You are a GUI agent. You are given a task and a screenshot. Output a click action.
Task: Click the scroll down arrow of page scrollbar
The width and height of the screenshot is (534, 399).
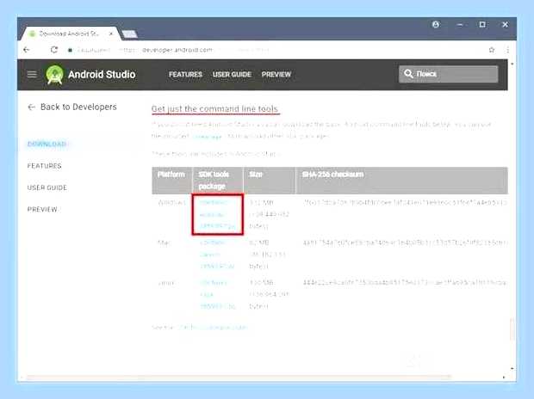point(512,368)
